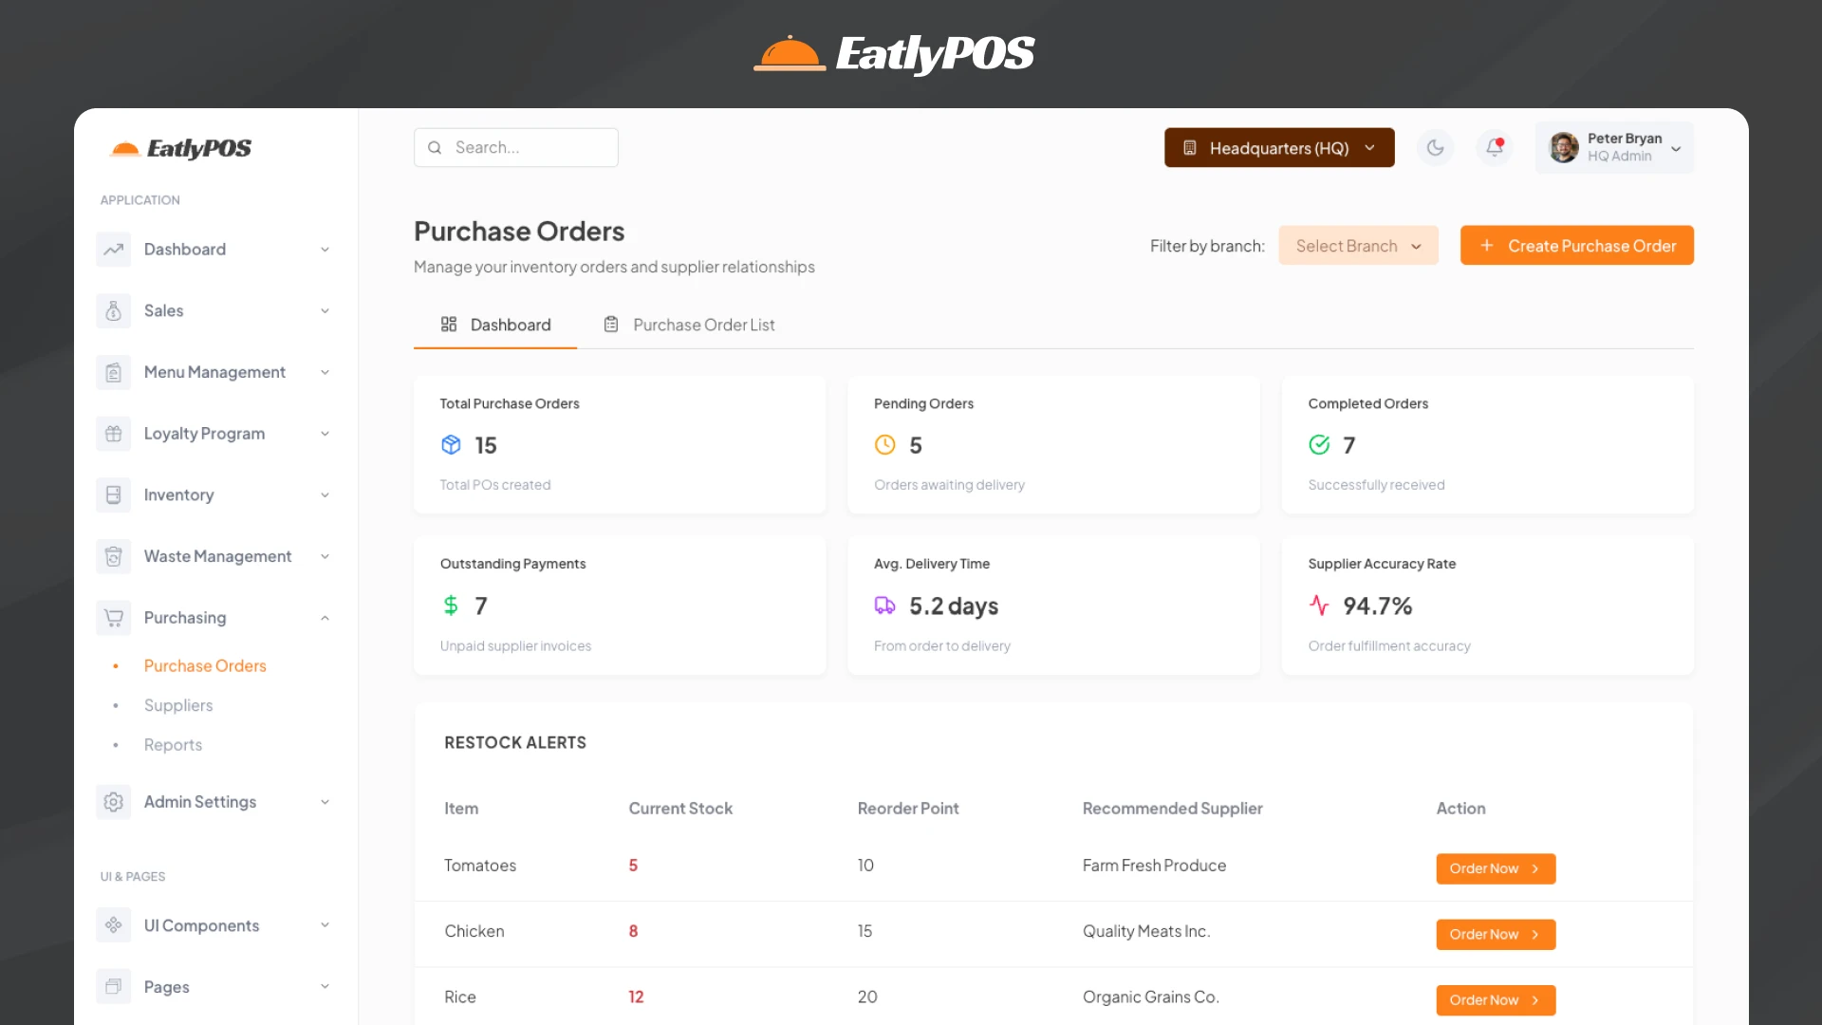Expand the Sales sidebar chevron
1822x1025 pixels.
(325, 310)
